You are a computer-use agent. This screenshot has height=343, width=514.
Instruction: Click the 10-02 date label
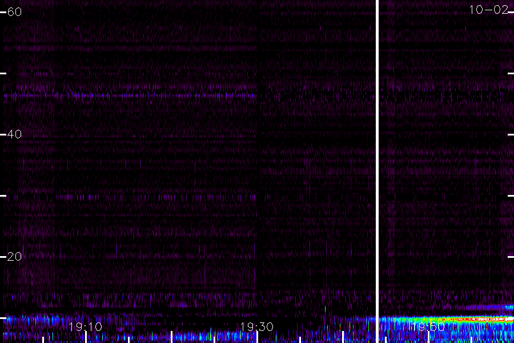pyautogui.click(x=488, y=10)
